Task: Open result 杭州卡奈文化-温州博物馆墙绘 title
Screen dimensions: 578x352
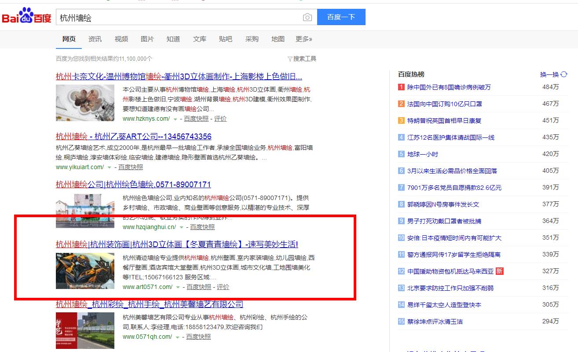Action: pyautogui.click(x=179, y=76)
